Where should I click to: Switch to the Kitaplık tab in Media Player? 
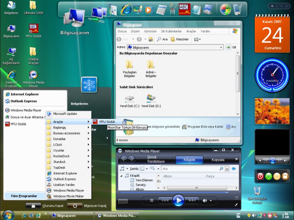tap(189, 160)
